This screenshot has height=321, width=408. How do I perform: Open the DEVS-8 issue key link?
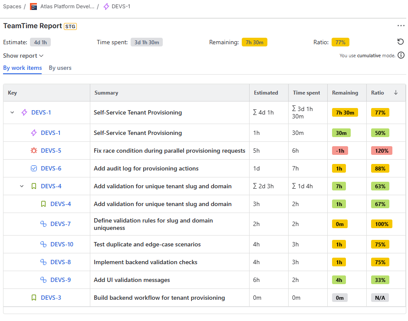[x=60, y=262]
